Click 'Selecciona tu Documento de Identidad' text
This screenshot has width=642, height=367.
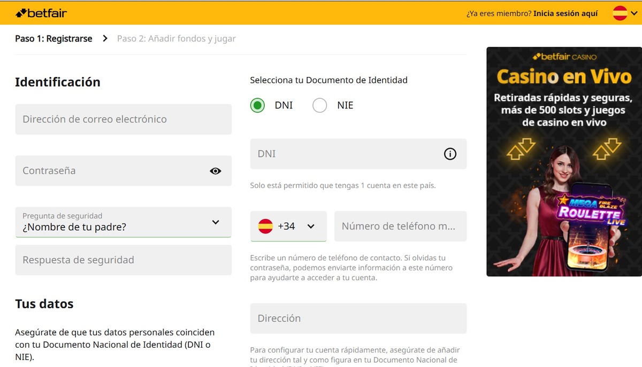(329, 80)
